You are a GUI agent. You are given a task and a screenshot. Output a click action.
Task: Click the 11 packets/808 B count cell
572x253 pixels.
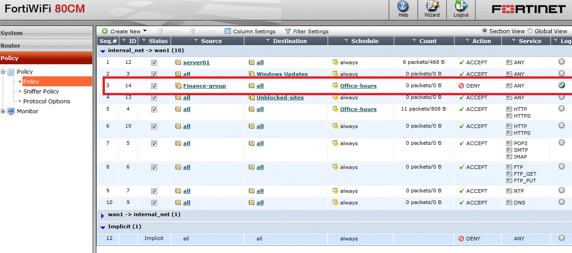point(423,109)
